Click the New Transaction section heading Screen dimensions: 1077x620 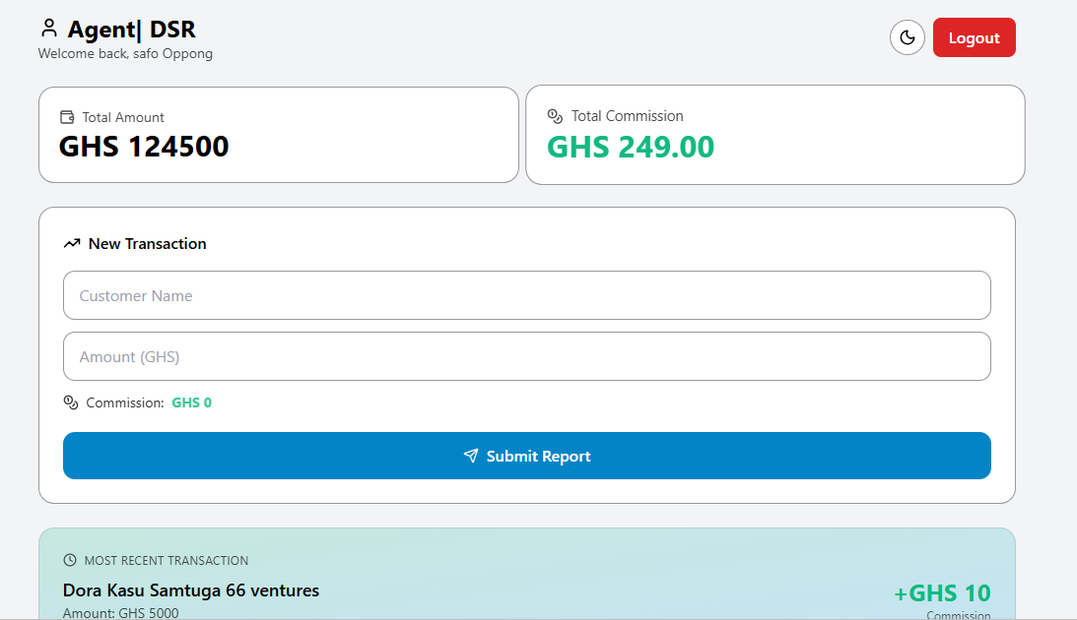coord(147,244)
